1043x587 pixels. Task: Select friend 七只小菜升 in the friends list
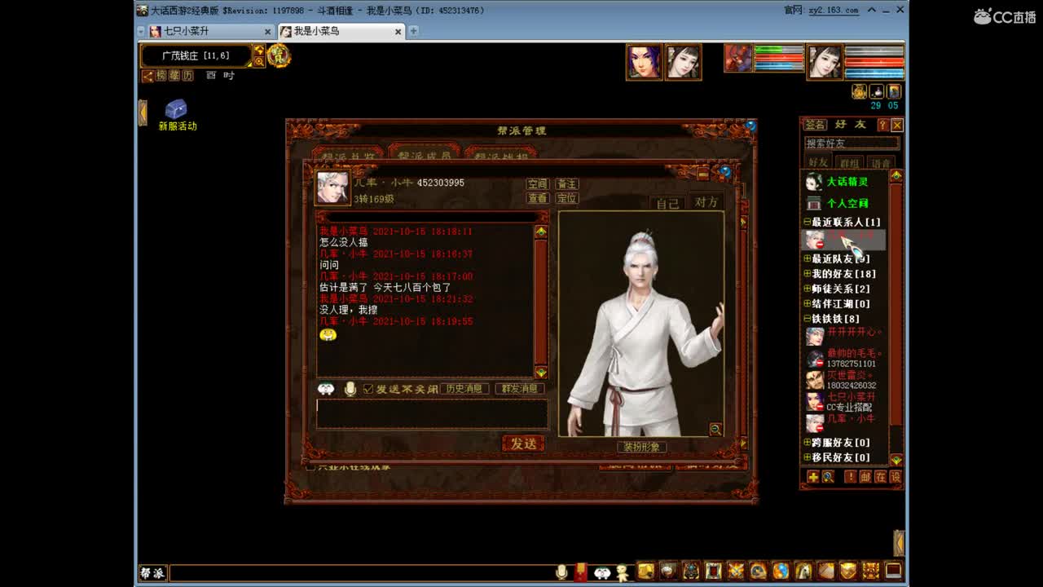[x=845, y=401]
